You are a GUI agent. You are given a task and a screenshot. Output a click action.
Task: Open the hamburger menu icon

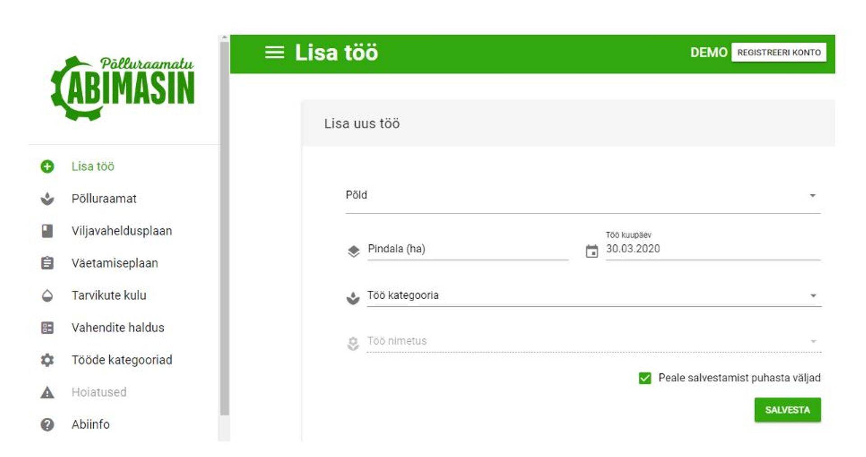click(274, 52)
